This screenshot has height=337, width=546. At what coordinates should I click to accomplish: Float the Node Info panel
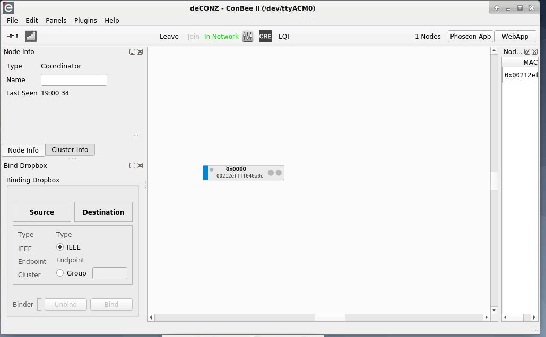point(132,52)
